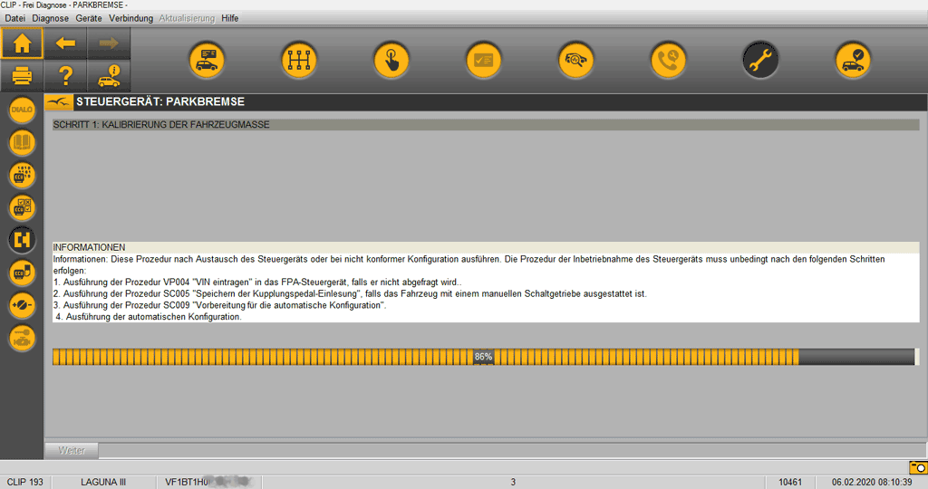Viewport: 928px width, 489px height.
Task: Go back with the left arrow
Action: pos(65,43)
